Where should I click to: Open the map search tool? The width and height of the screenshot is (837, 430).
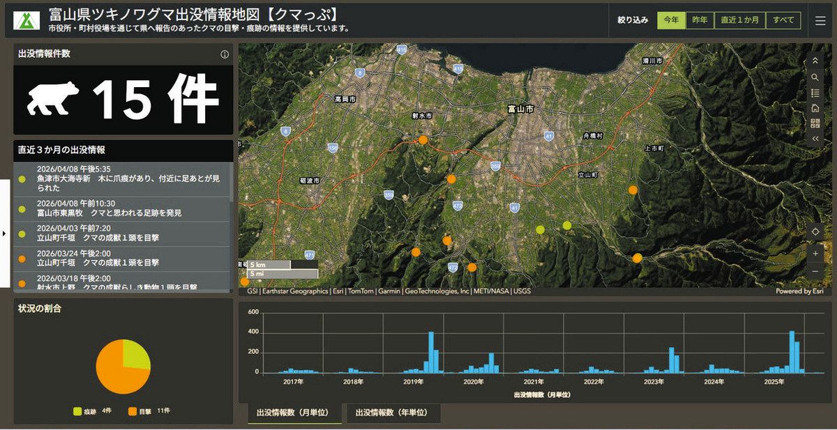pyautogui.click(x=815, y=77)
